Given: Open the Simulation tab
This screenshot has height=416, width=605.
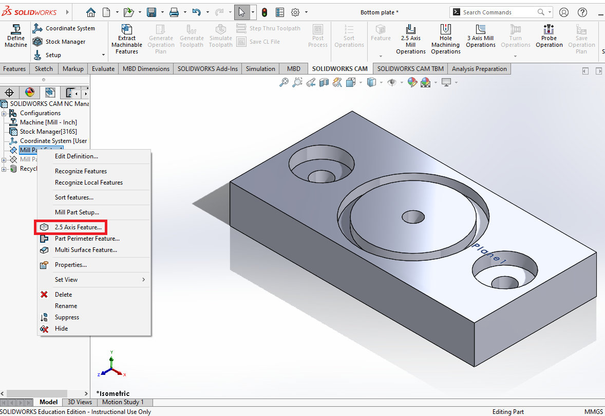Looking at the screenshot, I should click(x=260, y=69).
